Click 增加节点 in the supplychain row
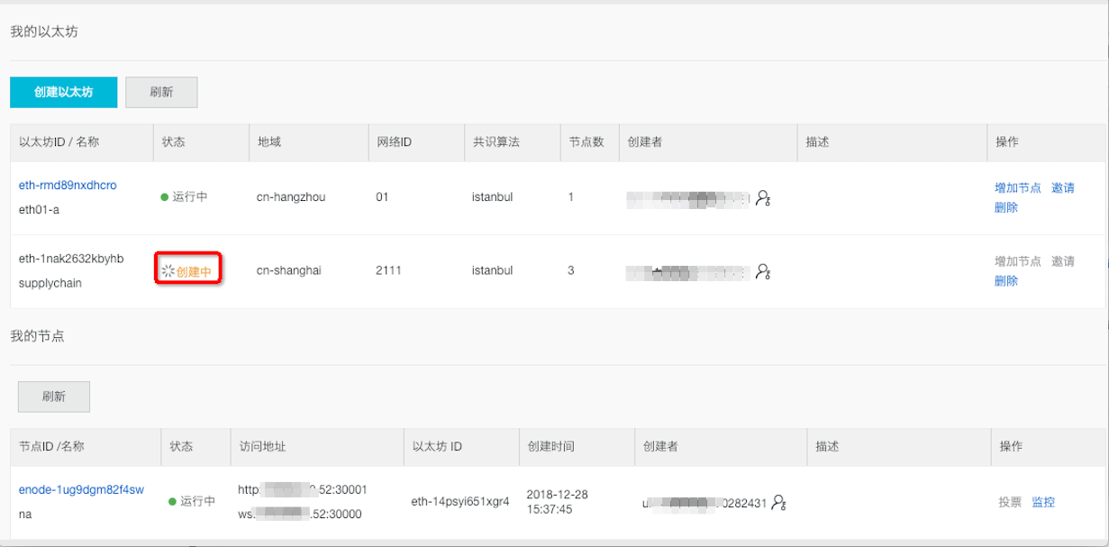Screen dimensions: 1109x547 (1018, 260)
